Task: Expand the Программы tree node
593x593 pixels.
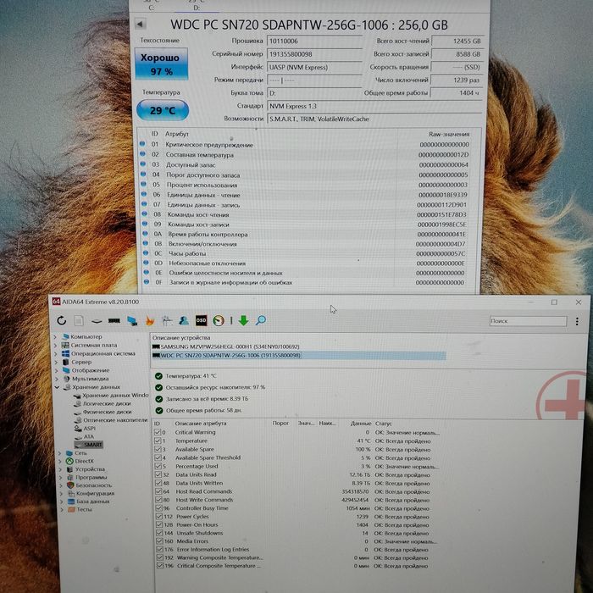Action: click(61, 477)
